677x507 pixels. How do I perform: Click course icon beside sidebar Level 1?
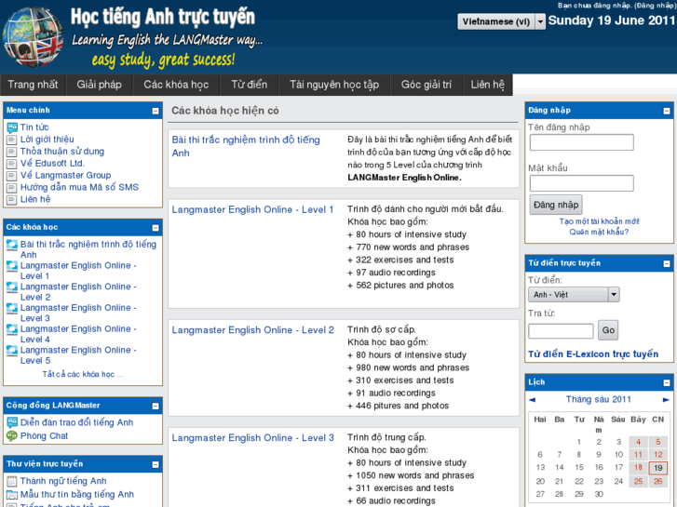[12, 266]
